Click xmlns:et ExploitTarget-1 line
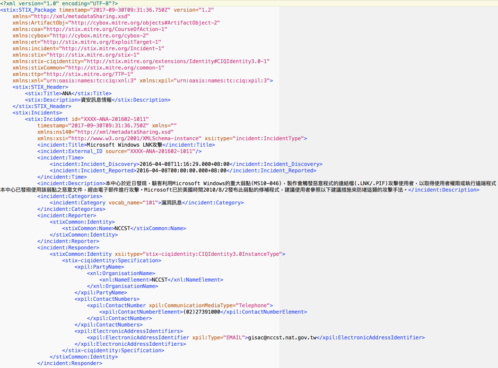The image size is (498, 368). (86, 42)
